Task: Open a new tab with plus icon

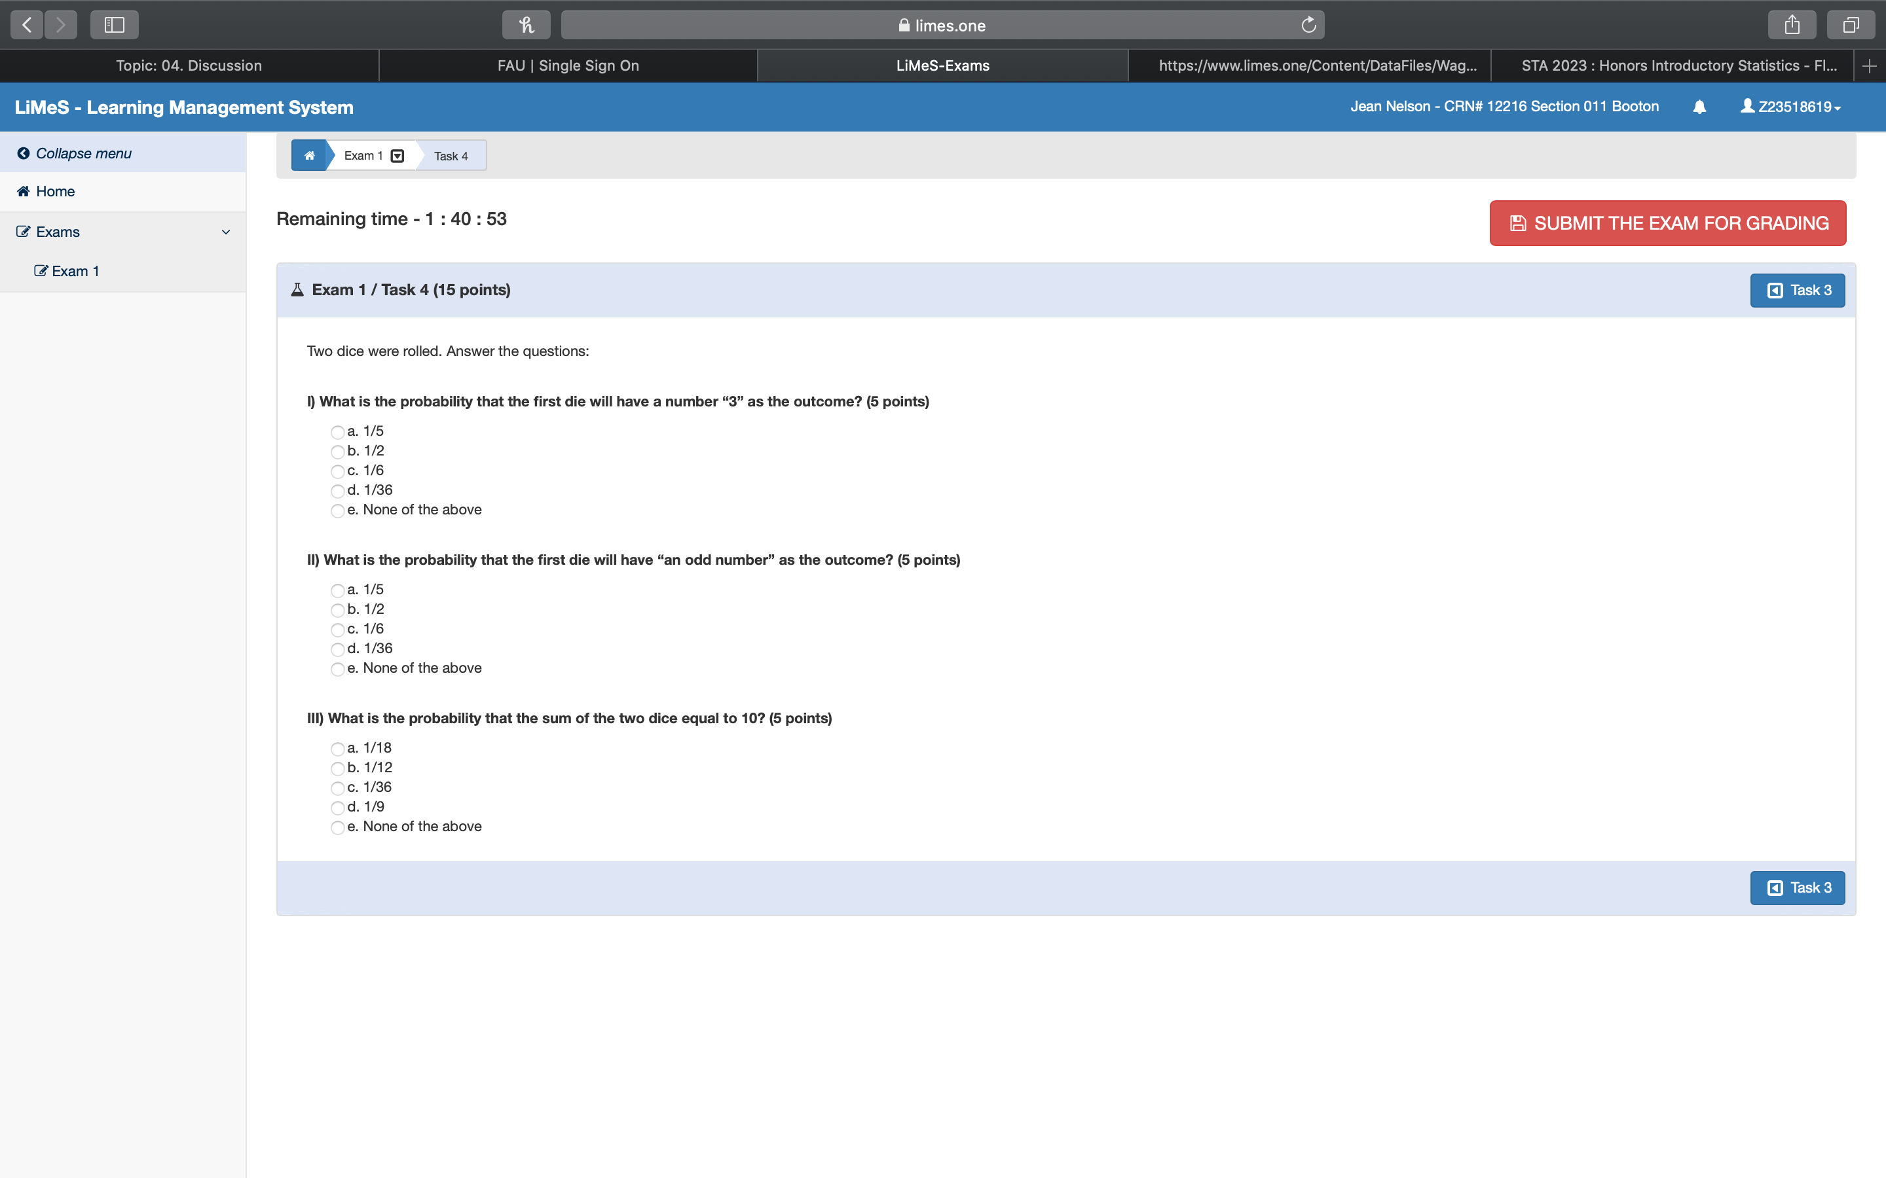Action: point(1869,66)
